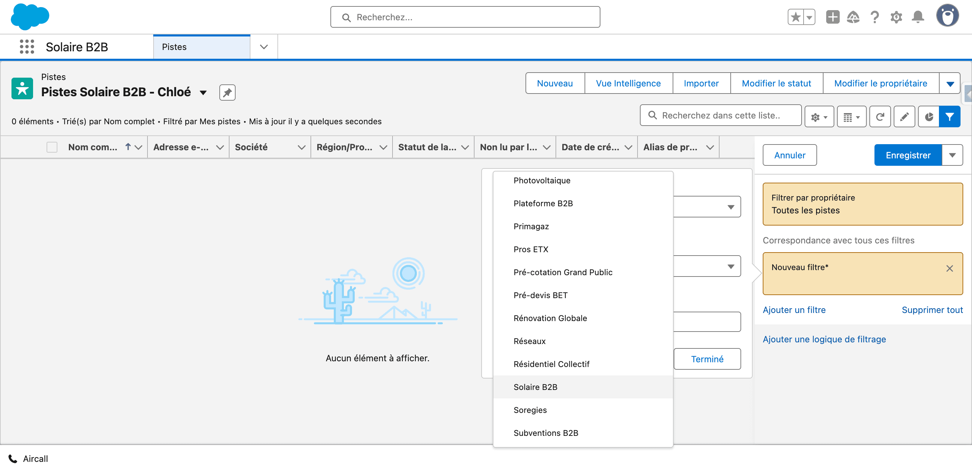Screen dimensions: 972x472
Task: Save filters with Enregistrer
Action: (908, 155)
